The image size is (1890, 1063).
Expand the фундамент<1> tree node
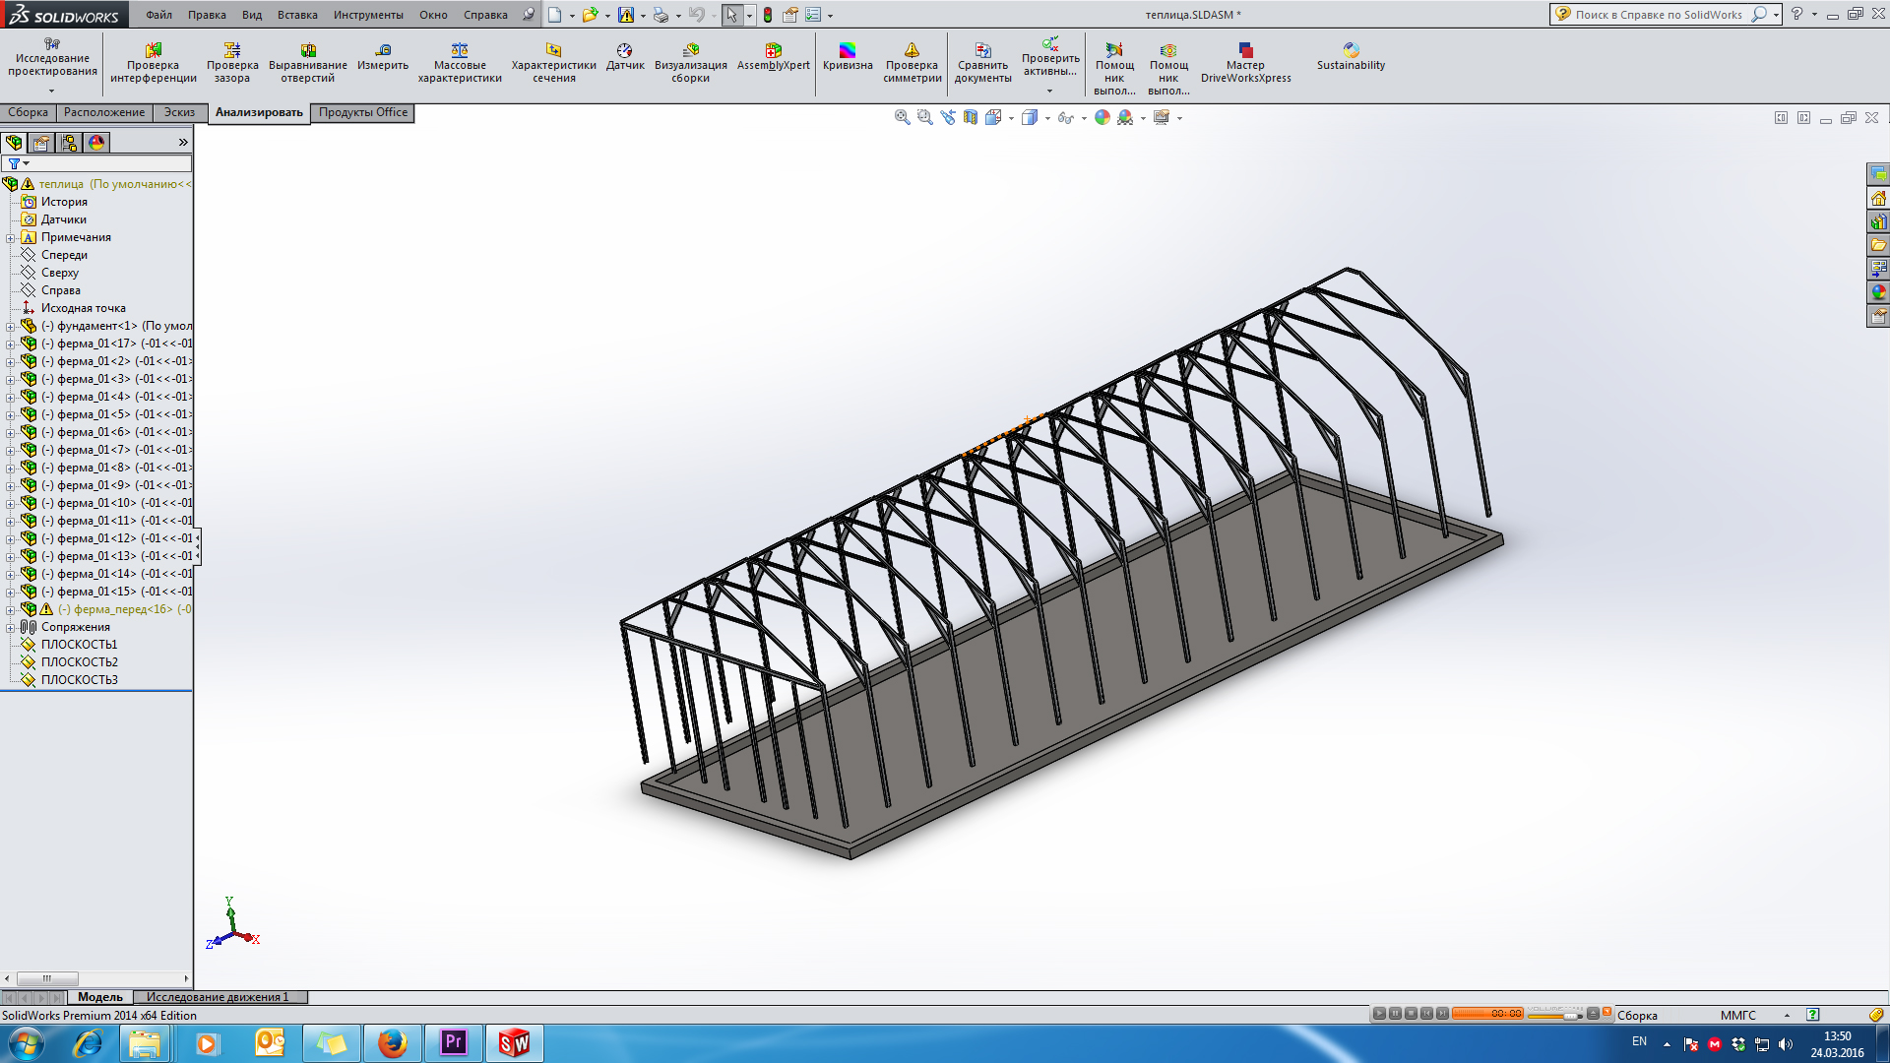11,326
